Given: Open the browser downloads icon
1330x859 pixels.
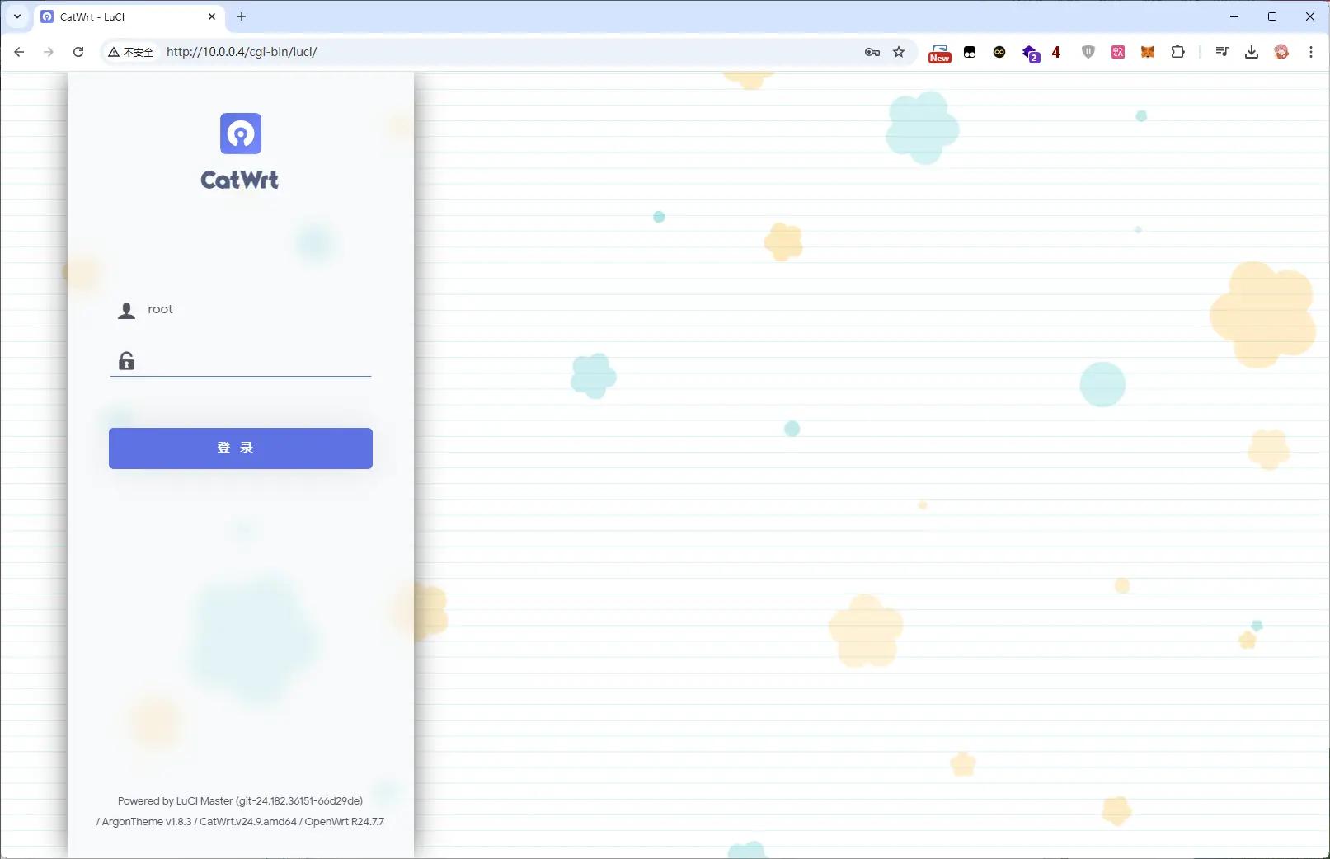Looking at the screenshot, I should (x=1252, y=52).
